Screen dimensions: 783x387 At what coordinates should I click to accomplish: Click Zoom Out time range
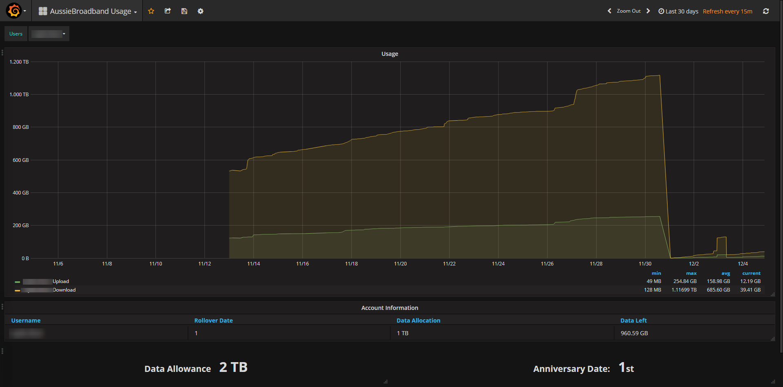click(x=628, y=11)
